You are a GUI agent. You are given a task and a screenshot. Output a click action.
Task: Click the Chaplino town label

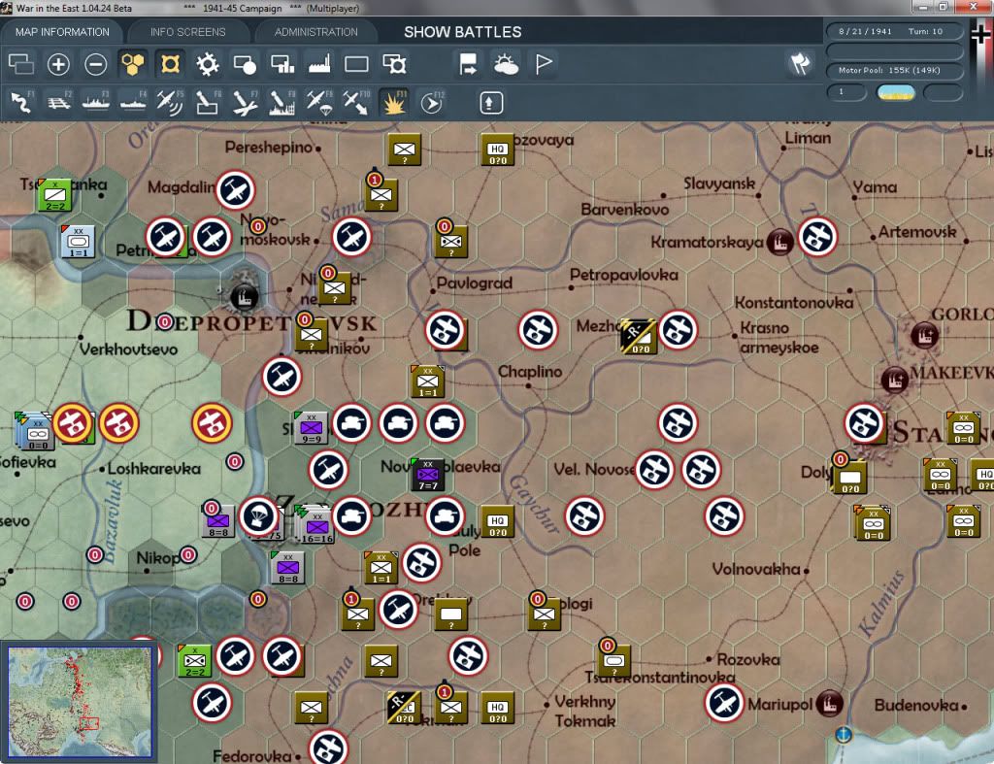click(x=530, y=372)
